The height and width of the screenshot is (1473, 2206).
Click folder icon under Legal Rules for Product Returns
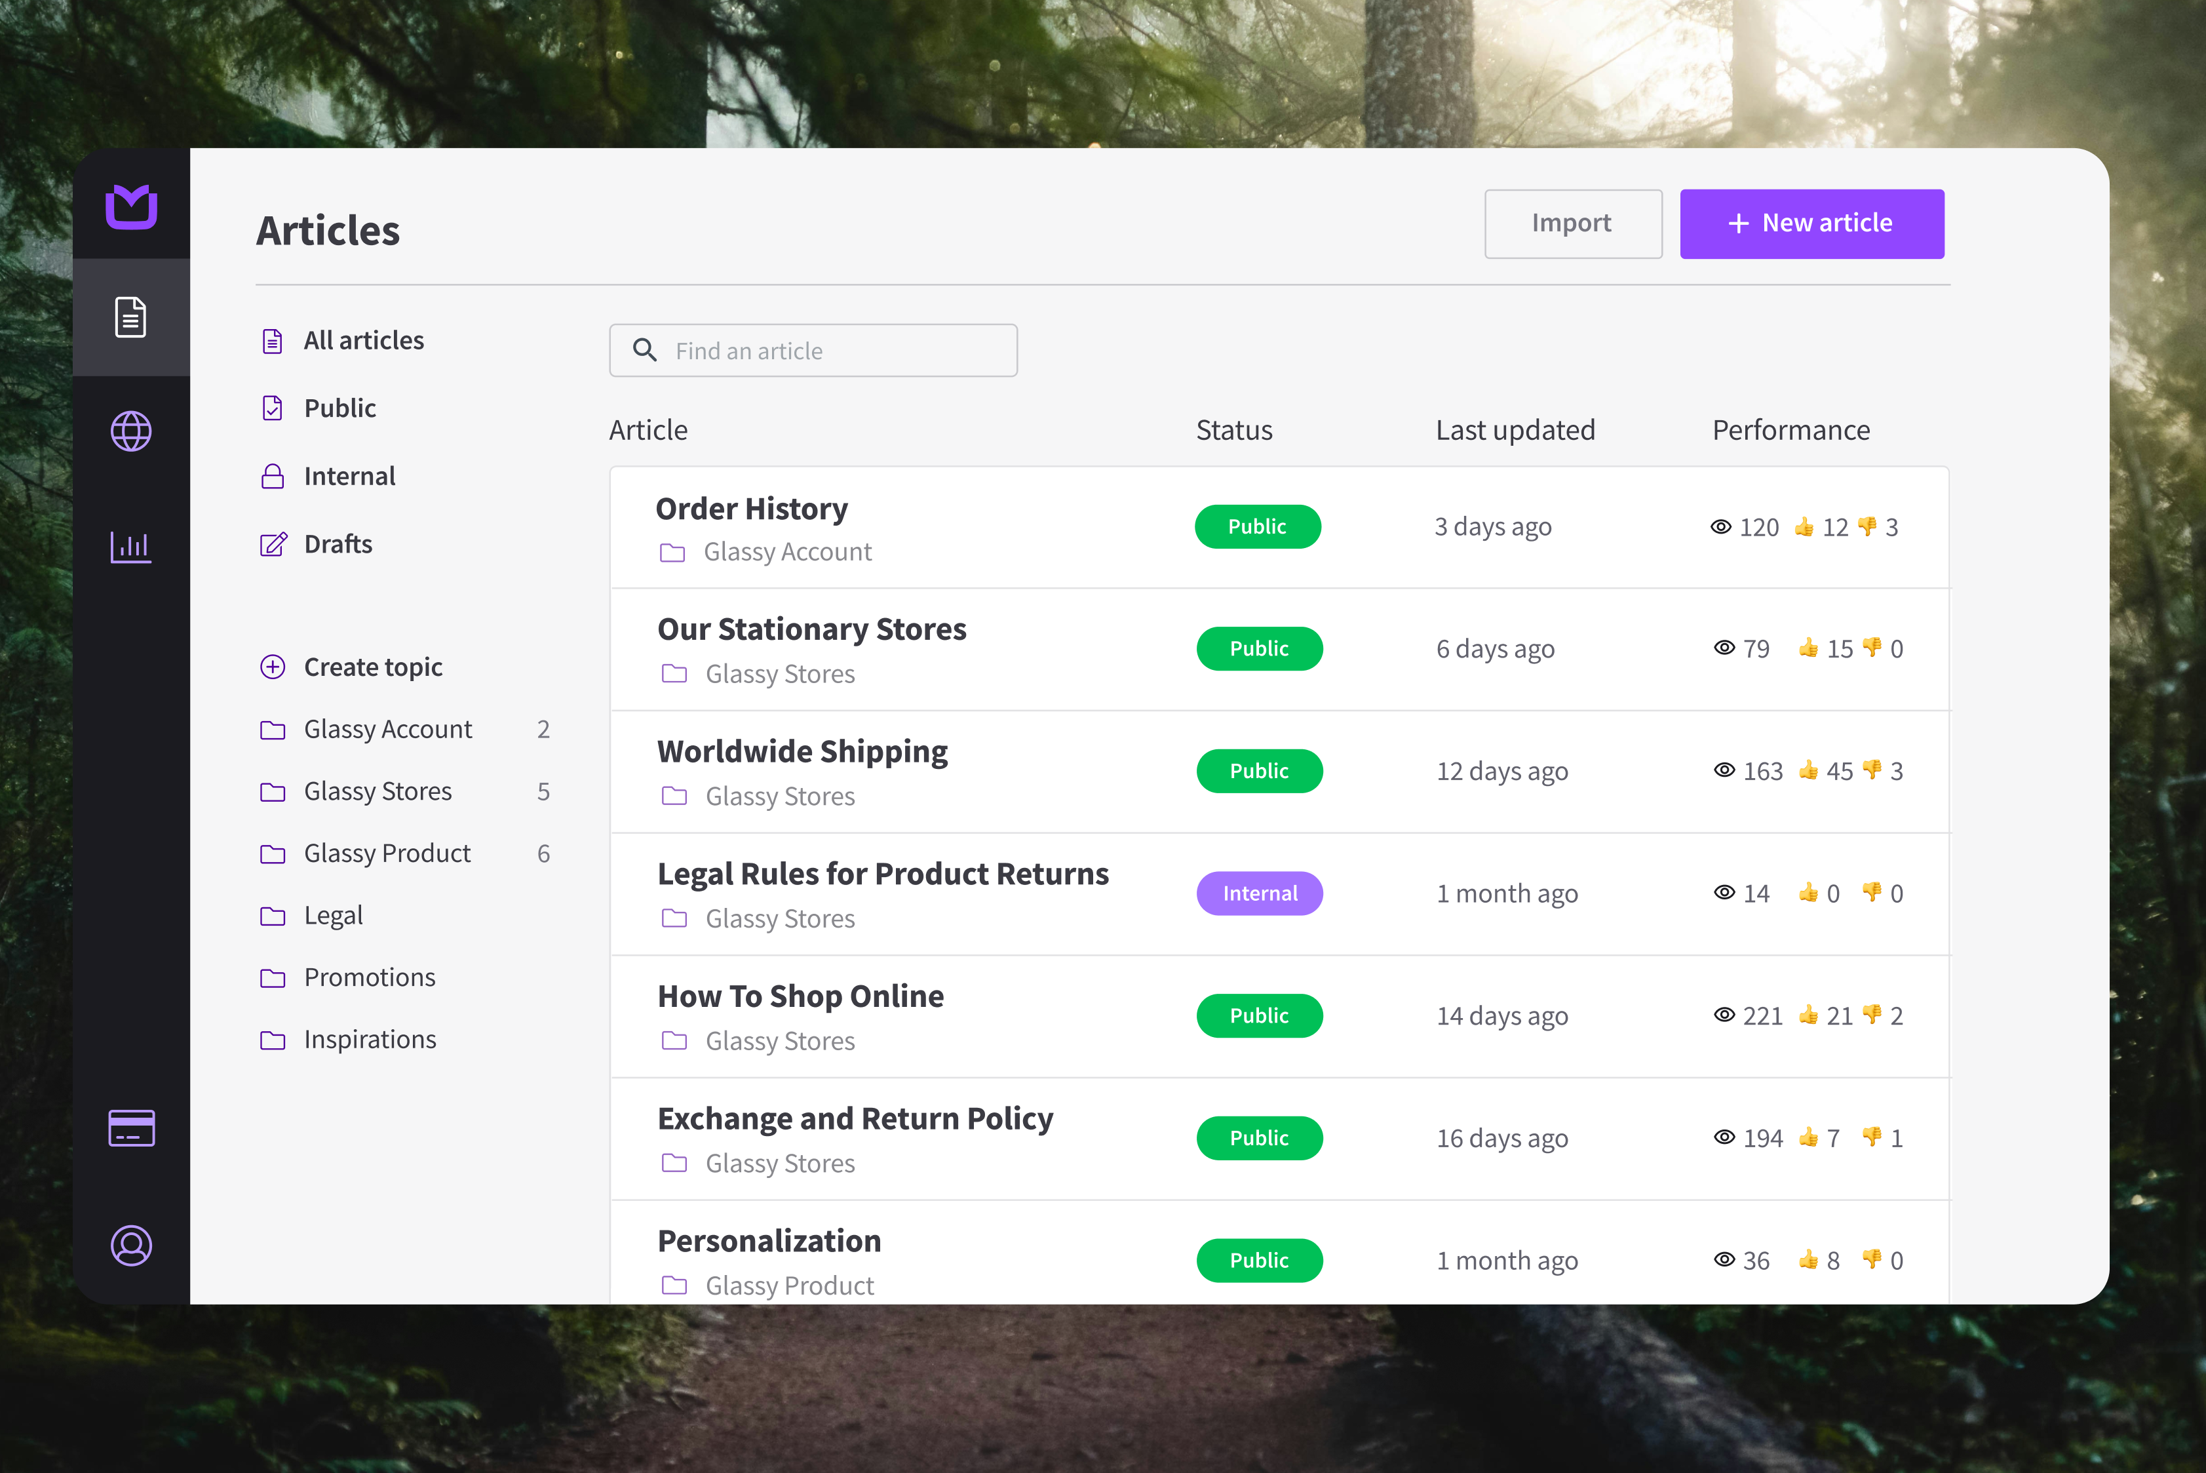(674, 919)
